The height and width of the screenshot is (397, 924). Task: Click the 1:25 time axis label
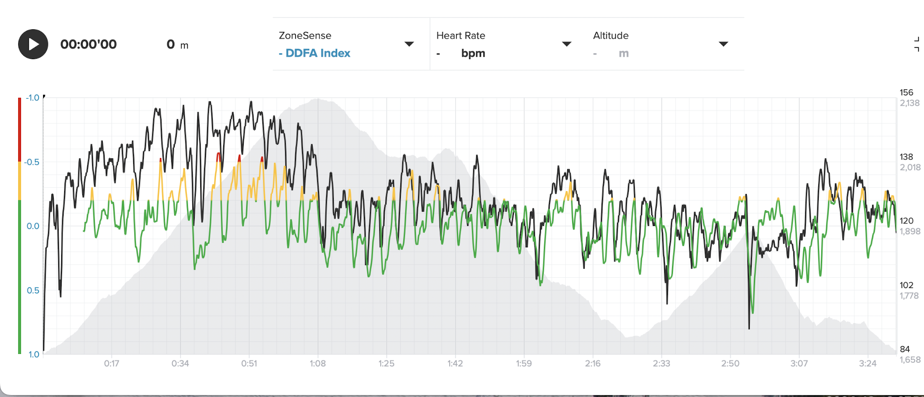387,363
